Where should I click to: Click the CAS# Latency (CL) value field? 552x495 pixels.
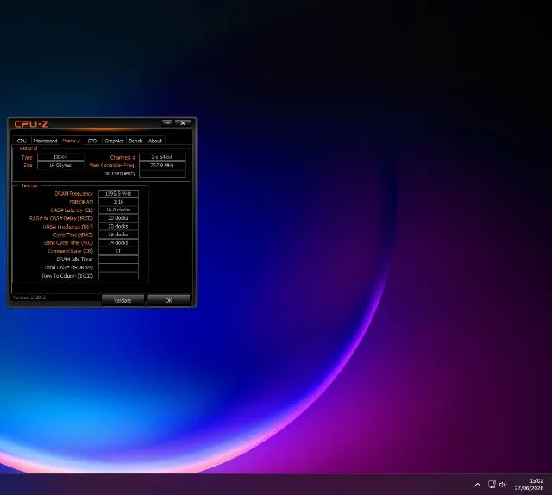point(118,210)
